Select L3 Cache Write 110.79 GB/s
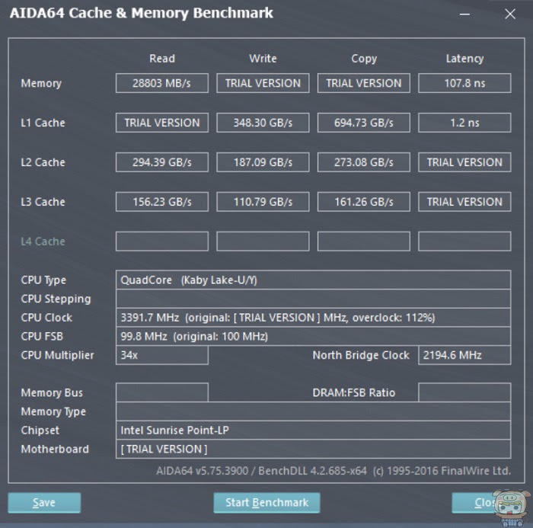 point(263,202)
